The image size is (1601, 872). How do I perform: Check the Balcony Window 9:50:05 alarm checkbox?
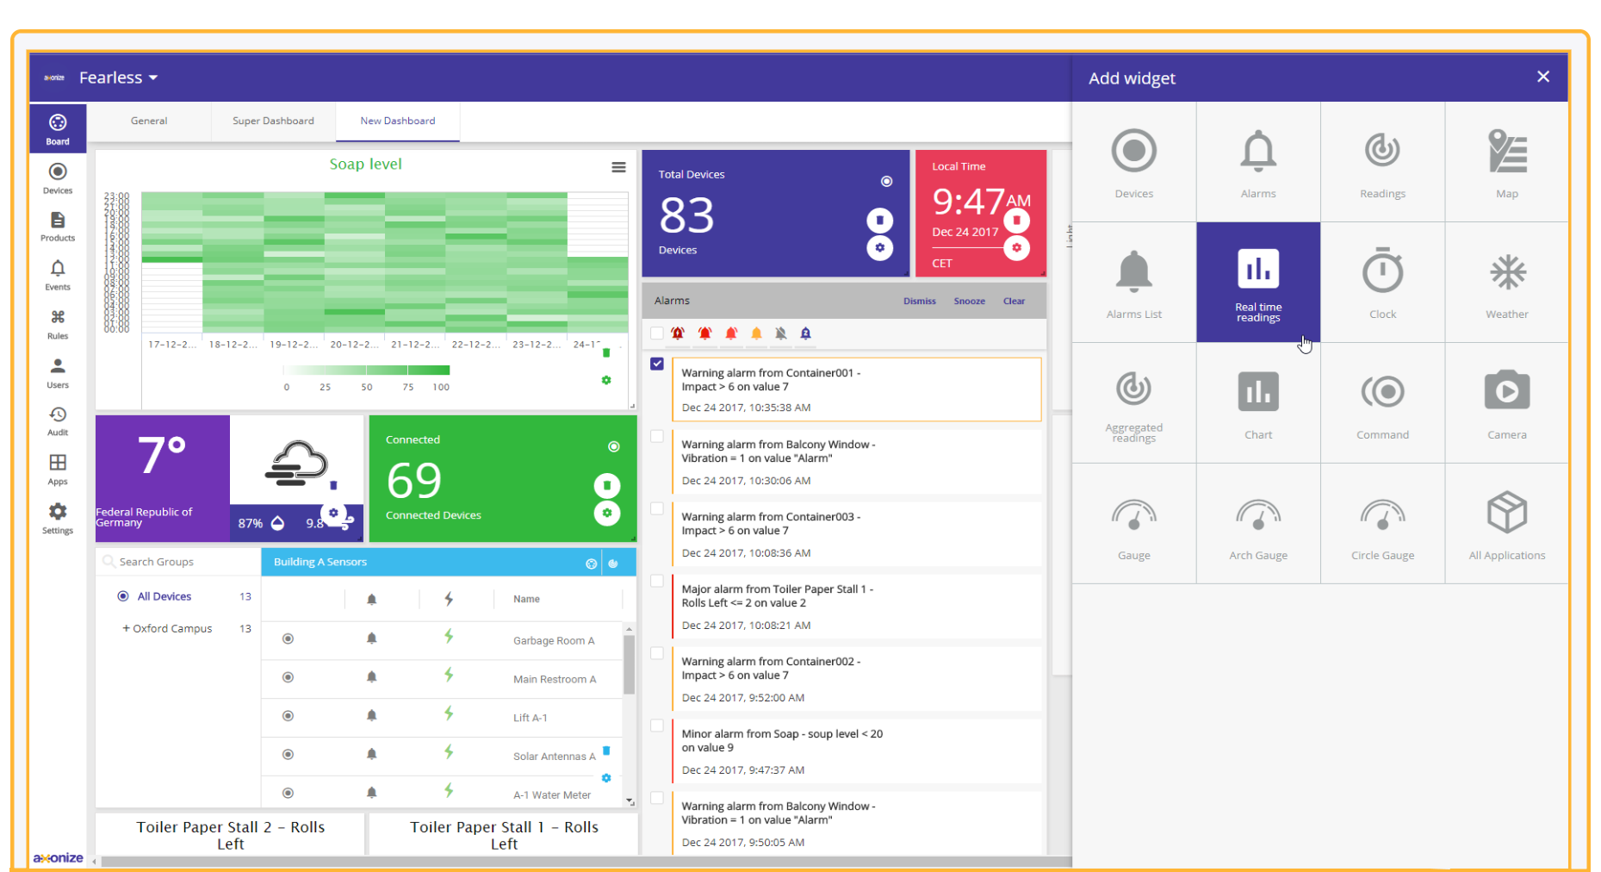pos(657,798)
